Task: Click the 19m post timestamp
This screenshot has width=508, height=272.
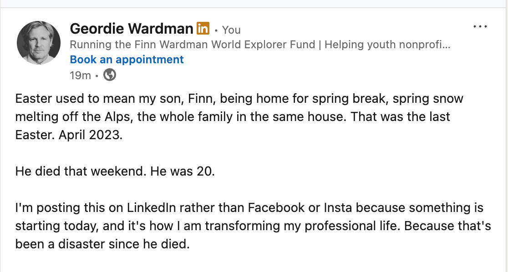Action: [x=80, y=76]
